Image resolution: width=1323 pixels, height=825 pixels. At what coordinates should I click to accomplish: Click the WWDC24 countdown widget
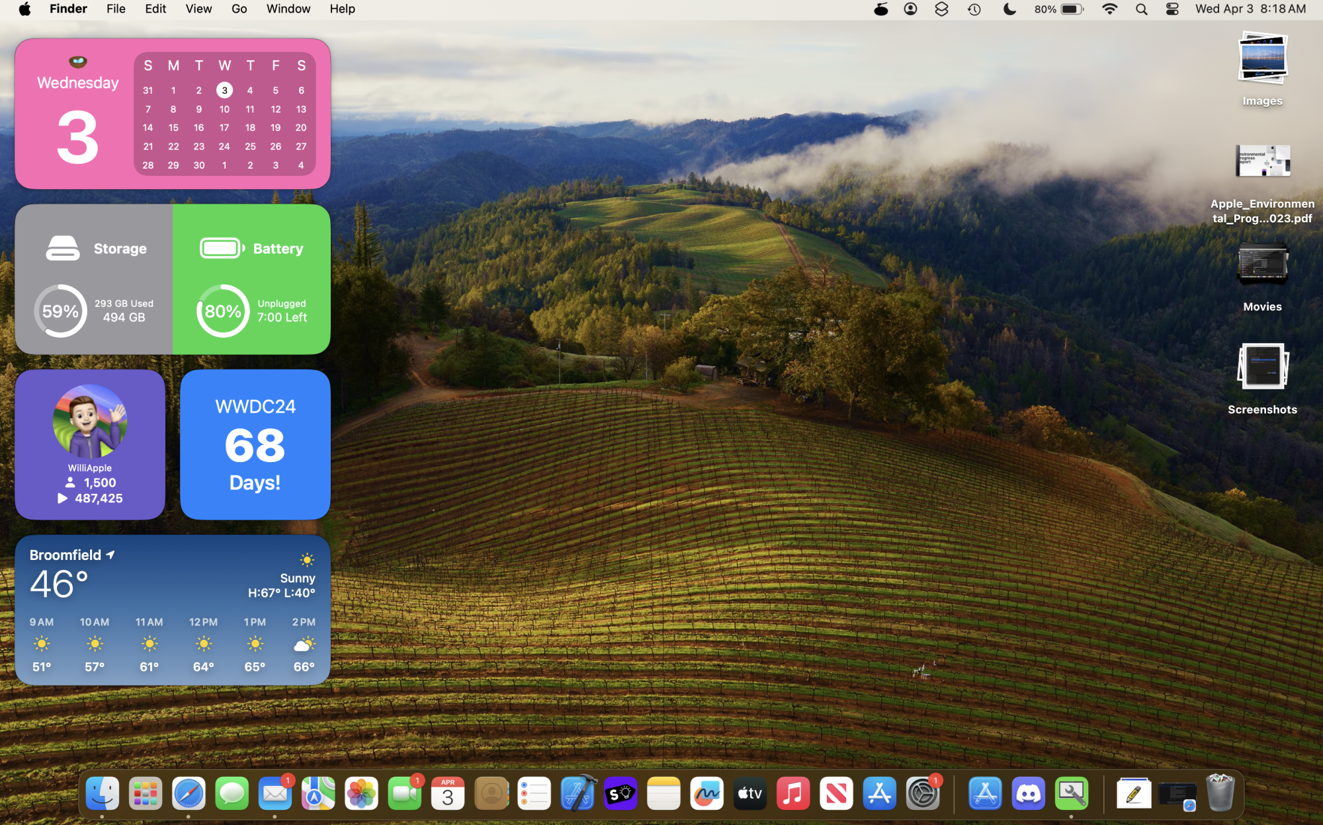pyautogui.click(x=255, y=444)
